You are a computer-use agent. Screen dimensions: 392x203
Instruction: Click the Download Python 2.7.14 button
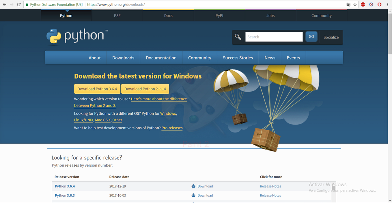[145, 89]
